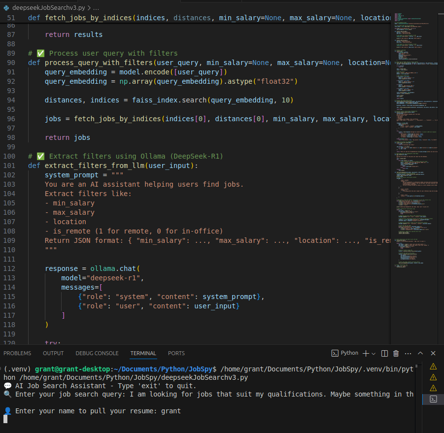
Task: Expand the breadcrumb ellipsis after the file name
Action: (96, 8)
